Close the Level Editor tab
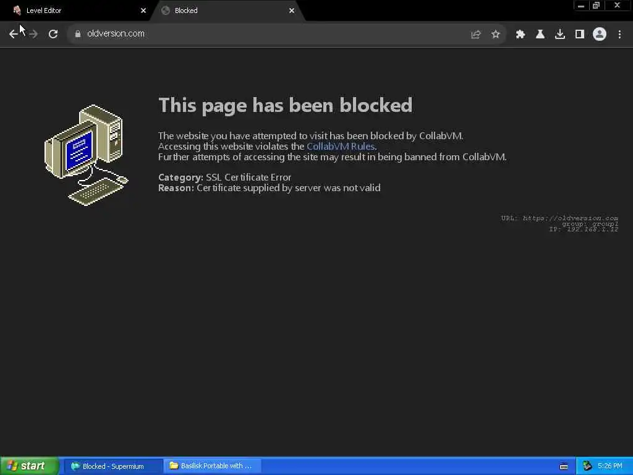This screenshot has height=475, width=633. coord(143,11)
